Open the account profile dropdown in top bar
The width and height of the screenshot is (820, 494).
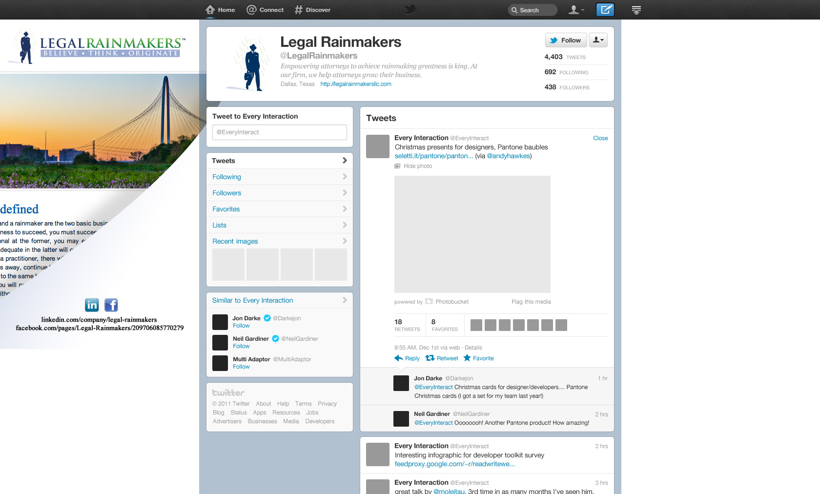pos(576,10)
